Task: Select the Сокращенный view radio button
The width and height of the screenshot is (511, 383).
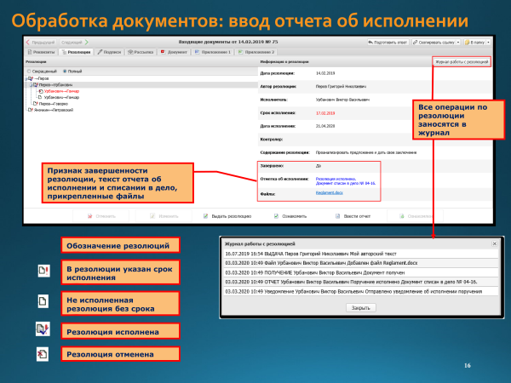Action: point(30,71)
